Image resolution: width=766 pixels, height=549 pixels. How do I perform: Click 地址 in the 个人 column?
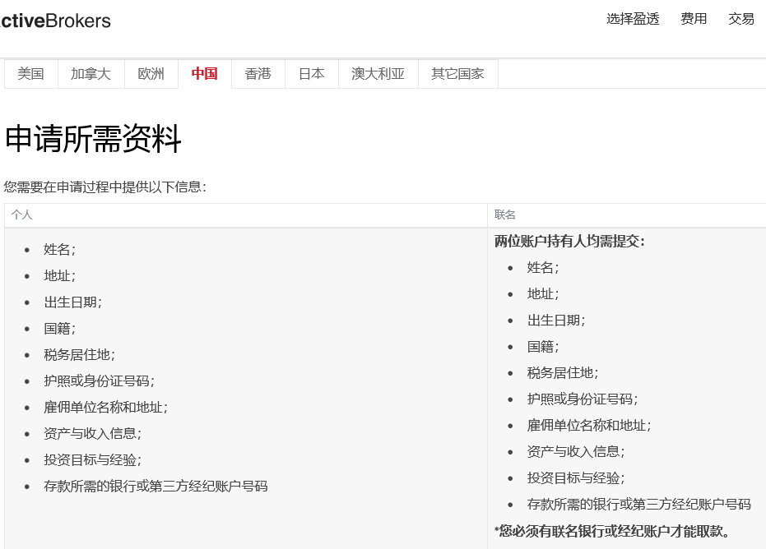point(59,275)
